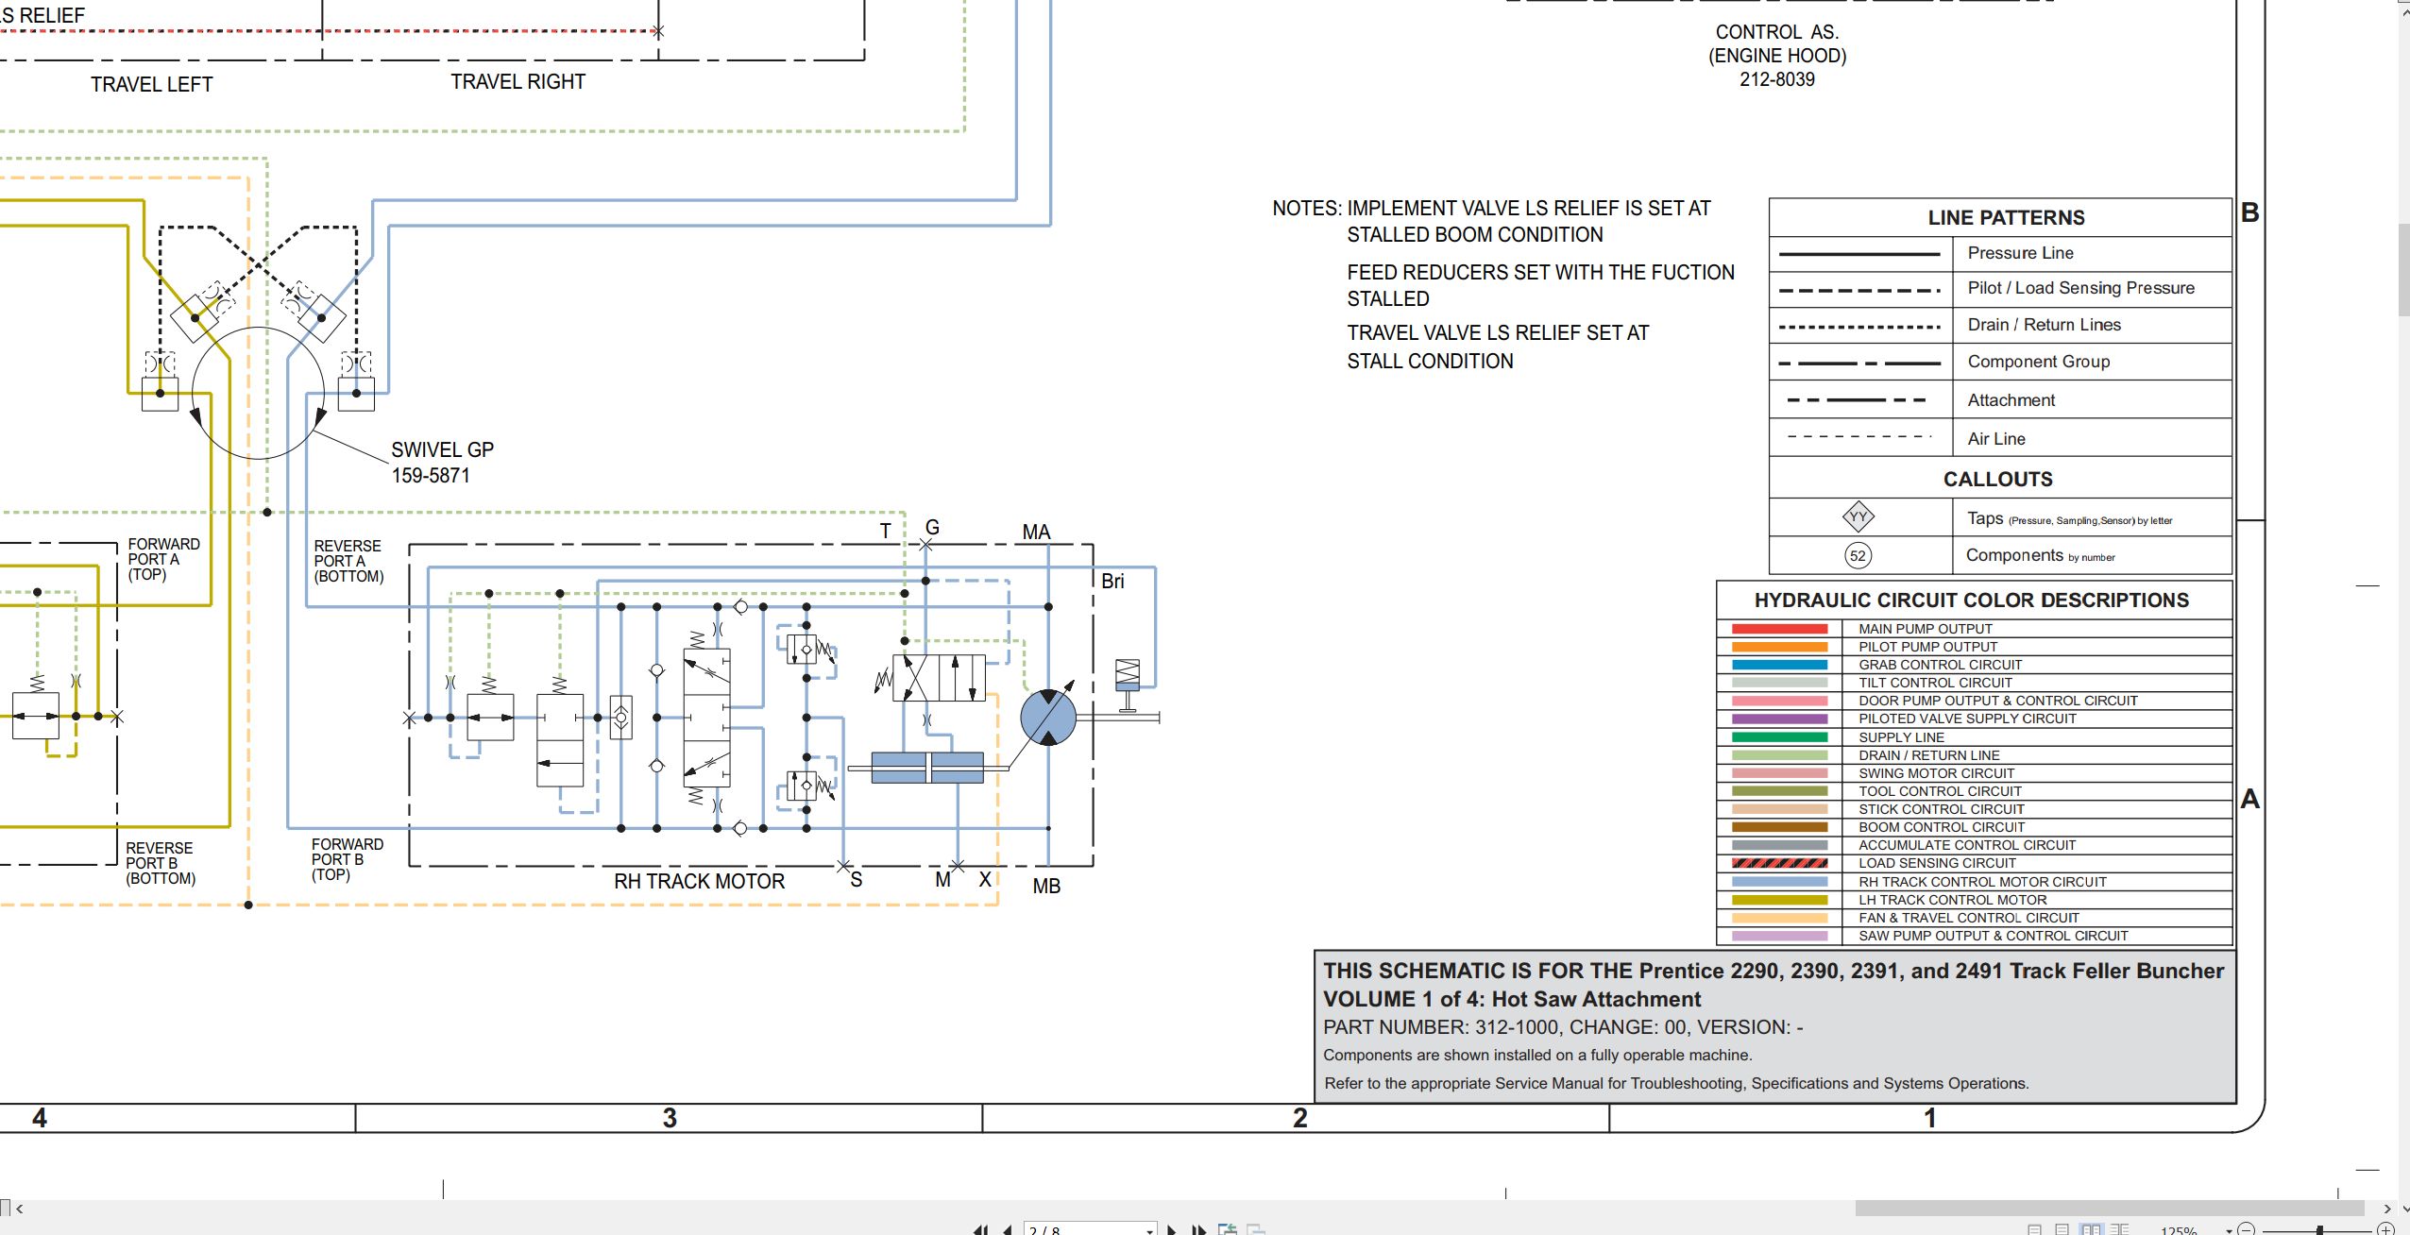The width and height of the screenshot is (2410, 1235).
Task: Click the 'CALLOUTS' heading
Action: [x=1997, y=480]
